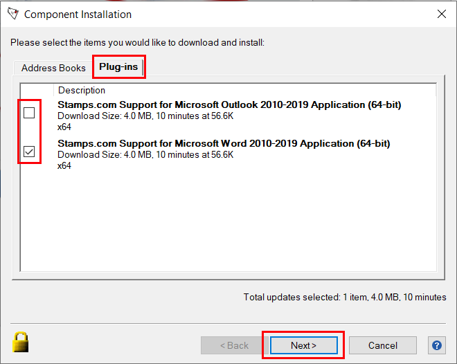Screen dimensions: 457x364
Task: Click the yellow padlock security icon
Action: point(21,342)
